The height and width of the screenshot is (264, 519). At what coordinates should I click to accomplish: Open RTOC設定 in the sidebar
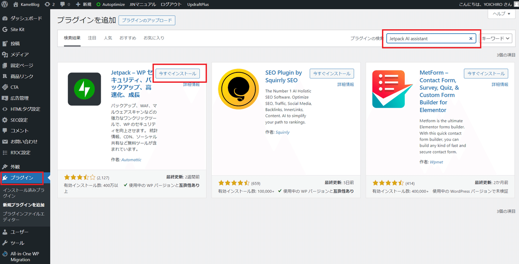pos(25,153)
